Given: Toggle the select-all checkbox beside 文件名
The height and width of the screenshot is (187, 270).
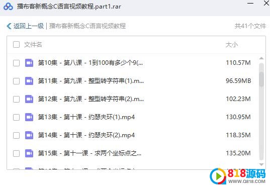Looking at the screenshot, I should pyautogui.click(x=17, y=45).
